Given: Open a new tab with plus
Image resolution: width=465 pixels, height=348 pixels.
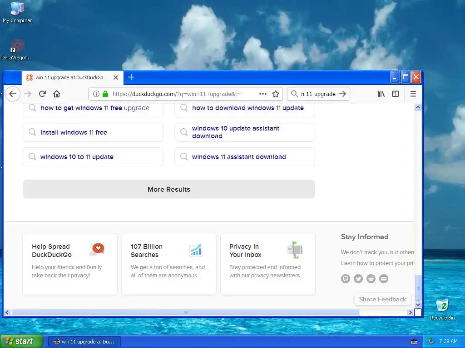Looking at the screenshot, I should click(131, 77).
